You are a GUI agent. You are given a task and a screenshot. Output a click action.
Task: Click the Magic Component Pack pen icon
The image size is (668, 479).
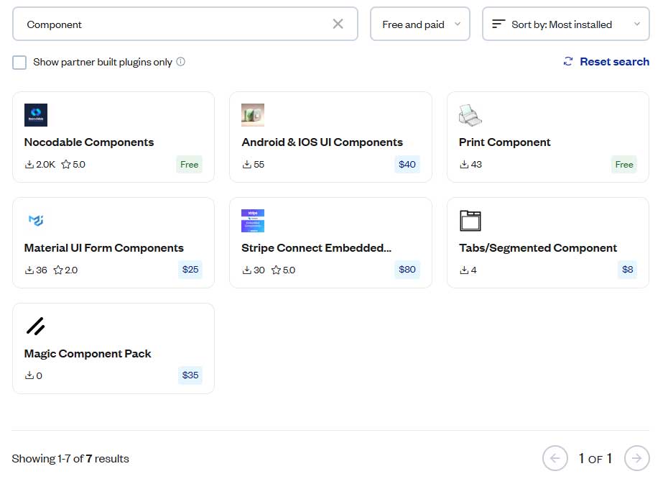[x=35, y=326]
